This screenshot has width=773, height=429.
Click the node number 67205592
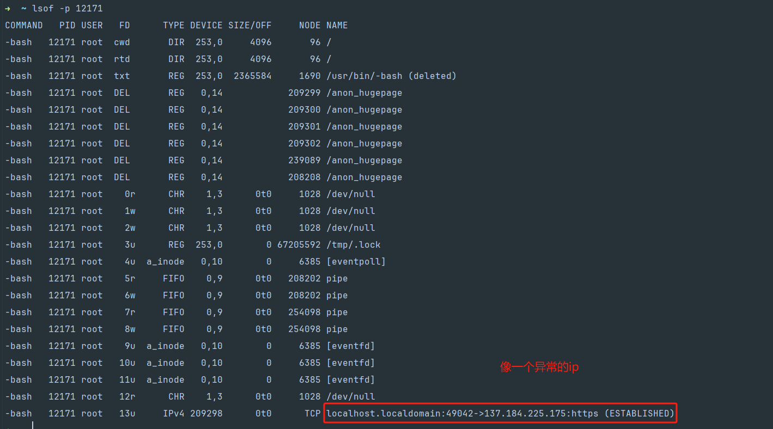299,245
